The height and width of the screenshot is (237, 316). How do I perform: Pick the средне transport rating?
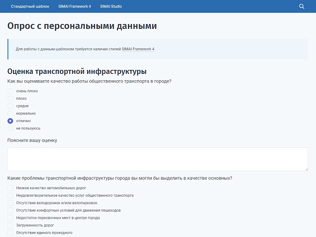click(x=10, y=106)
